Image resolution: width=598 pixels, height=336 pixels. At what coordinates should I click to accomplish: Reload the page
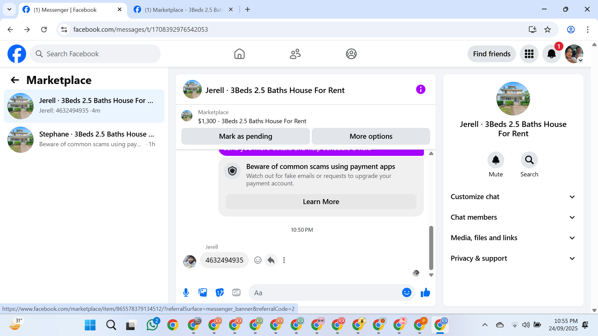(44, 30)
